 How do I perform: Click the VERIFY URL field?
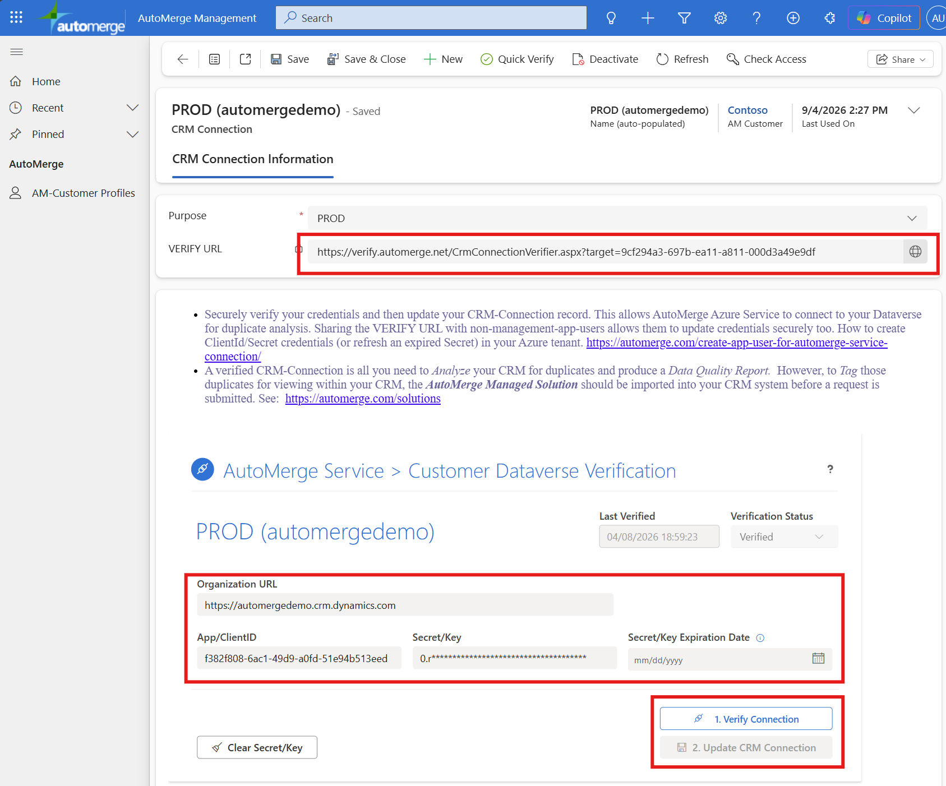tap(606, 252)
